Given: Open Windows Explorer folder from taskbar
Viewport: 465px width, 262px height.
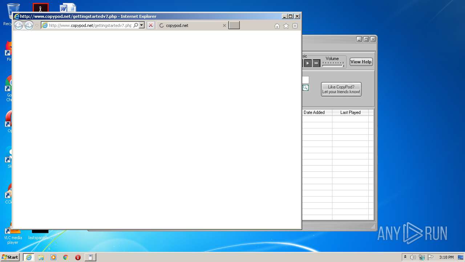Looking at the screenshot, I should [41, 257].
